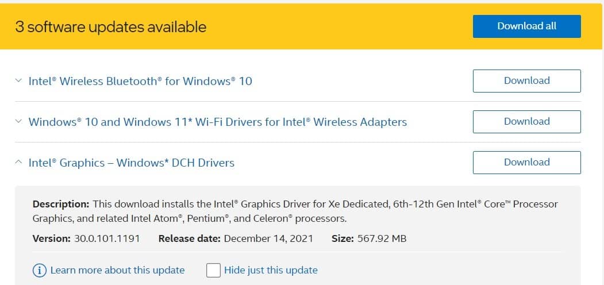Open Learn more about this update
This screenshot has height=285, width=604.
point(117,270)
